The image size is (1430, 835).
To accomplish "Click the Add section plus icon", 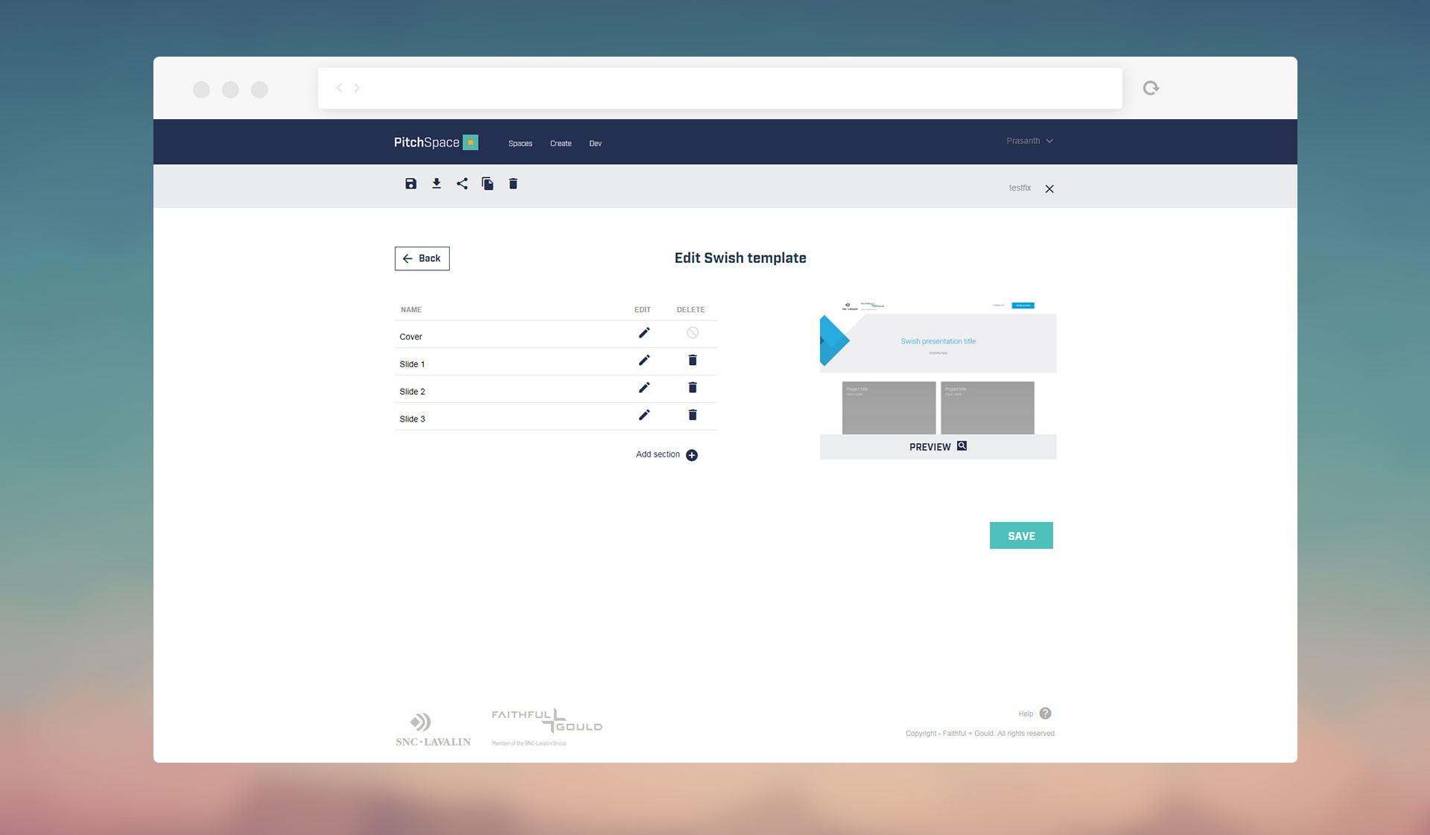I will click(x=692, y=454).
